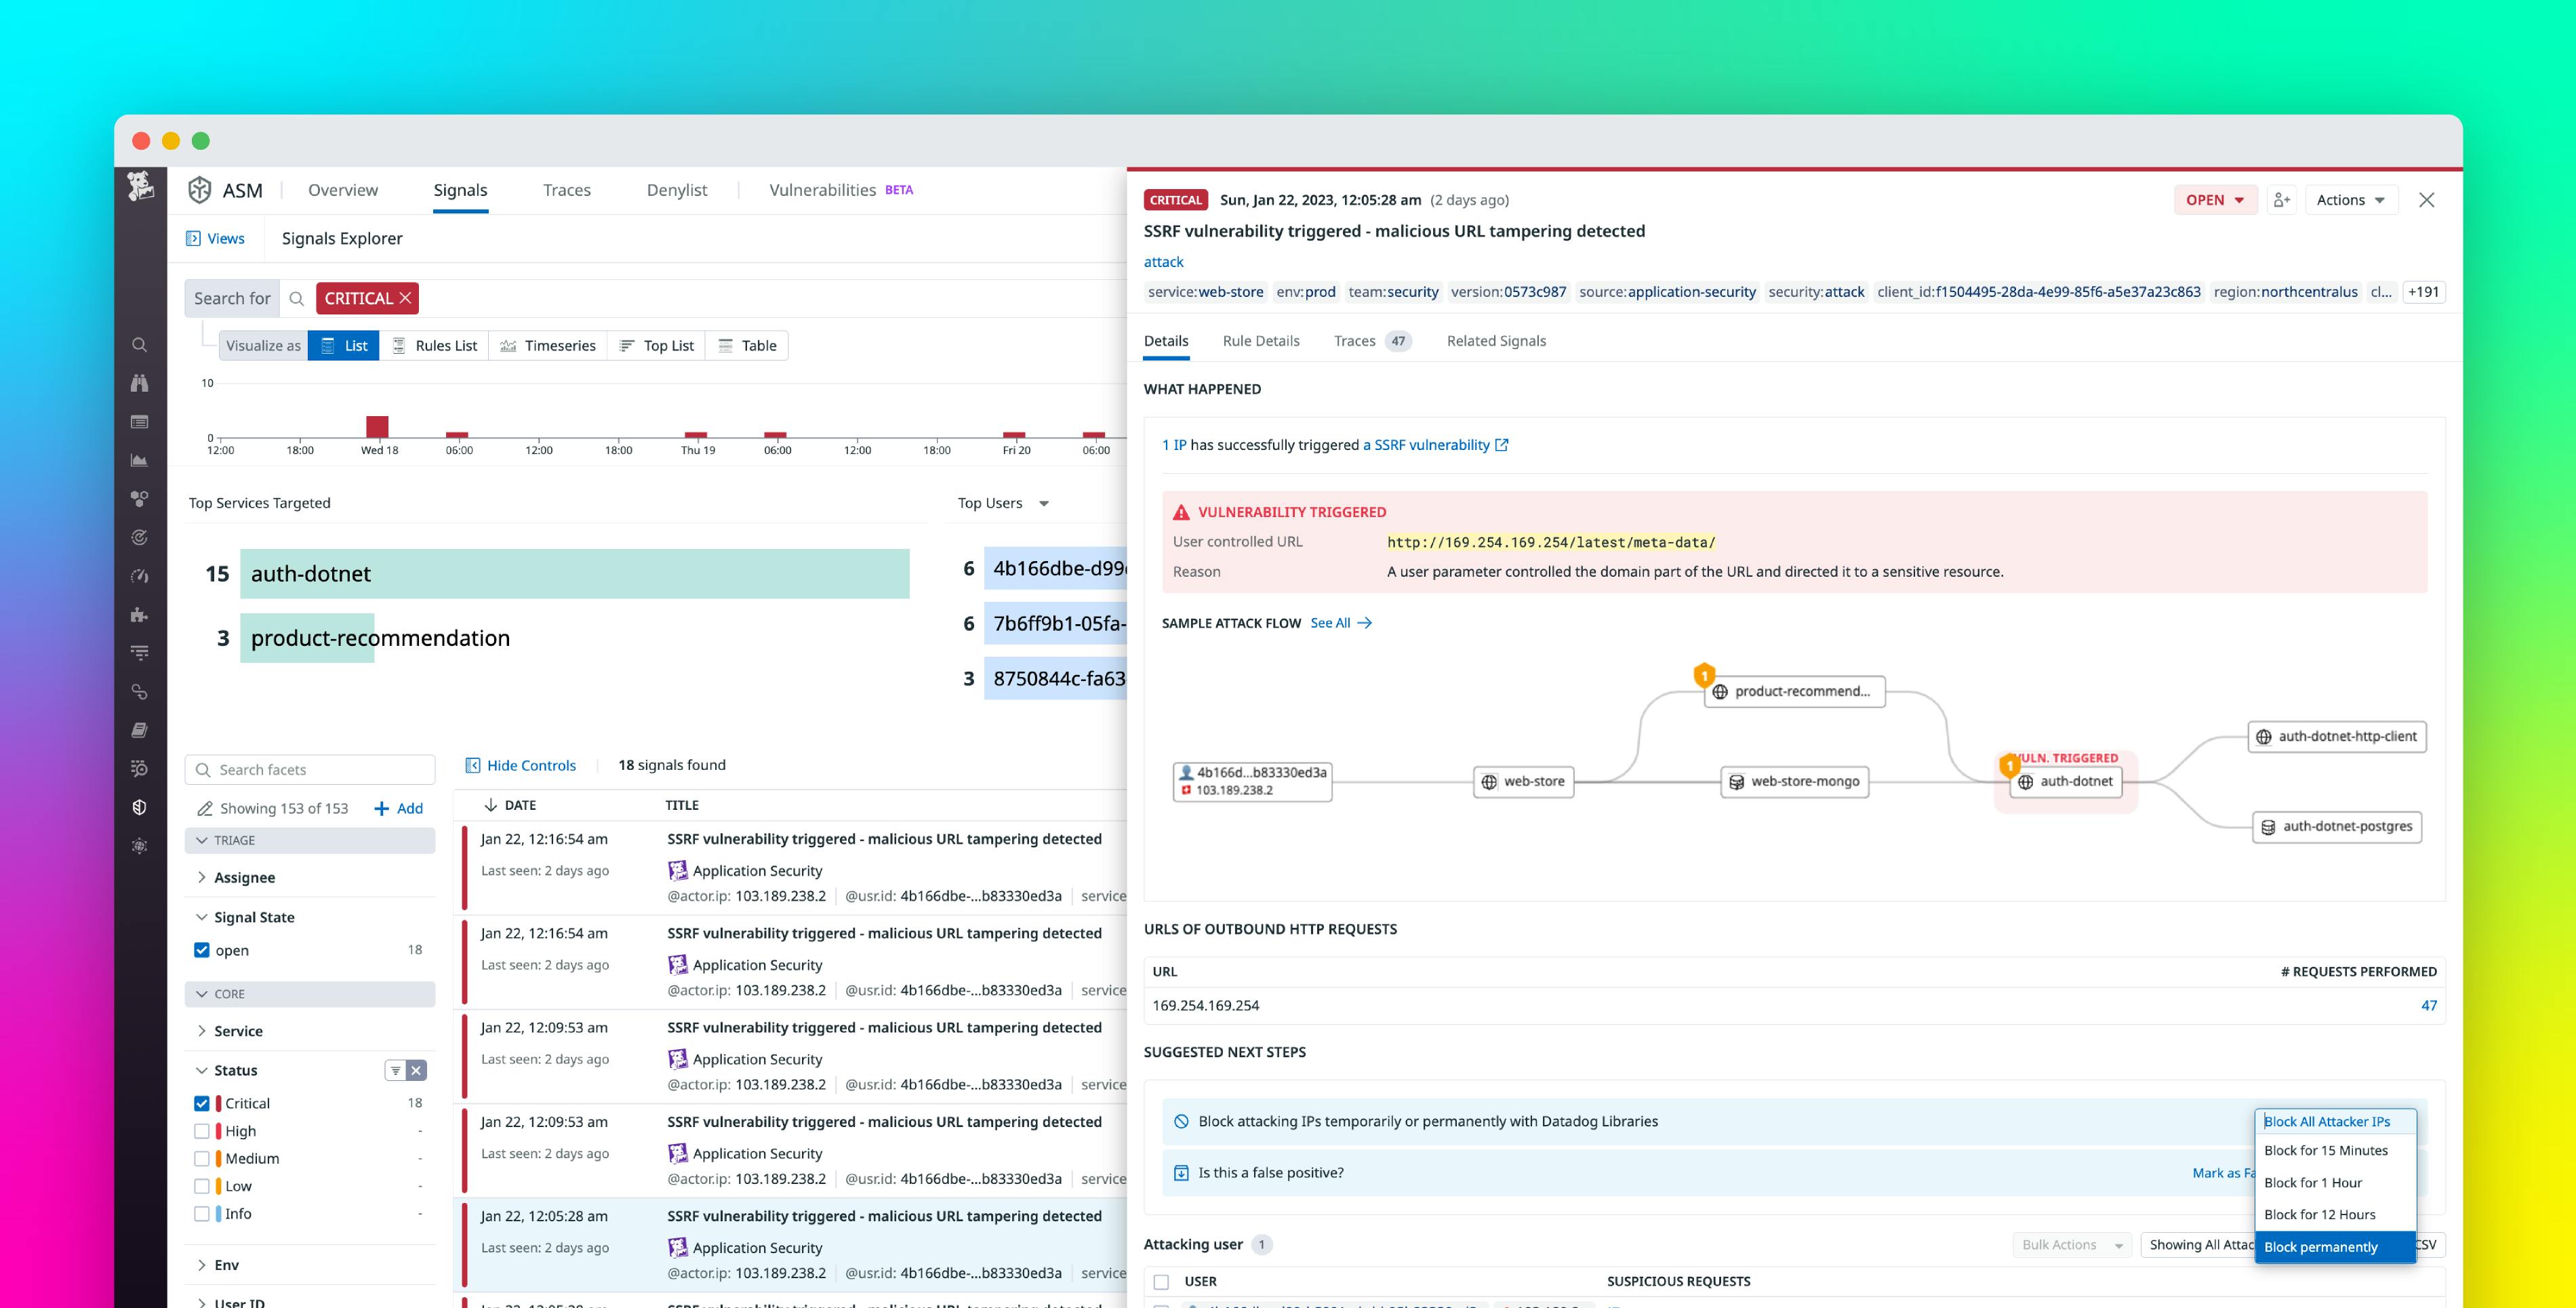Open the Security shield icon in sidebar
This screenshot has height=1308, width=2576.
tap(140, 805)
